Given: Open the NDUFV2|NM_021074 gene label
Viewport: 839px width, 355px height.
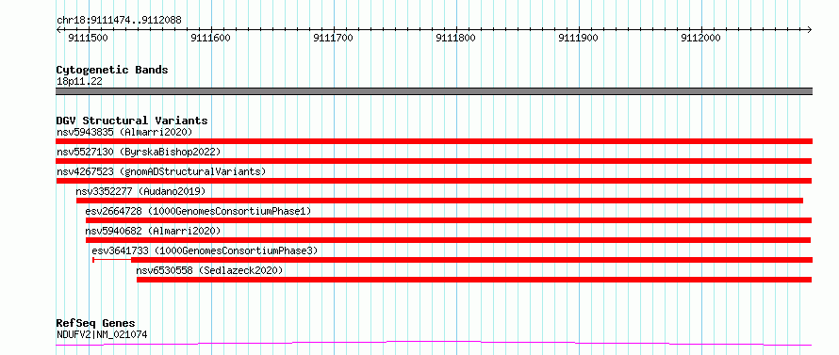Looking at the screenshot, I should (x=102, y=335).
